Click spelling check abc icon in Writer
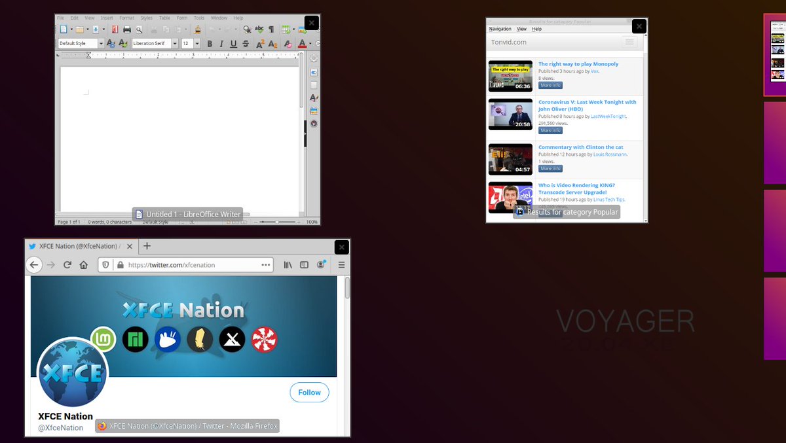786x443 pixels. pyautogui.click(x=259, y=29)
